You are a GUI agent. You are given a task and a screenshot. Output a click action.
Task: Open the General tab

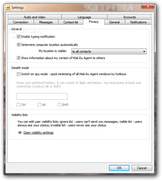click(114, 22)
